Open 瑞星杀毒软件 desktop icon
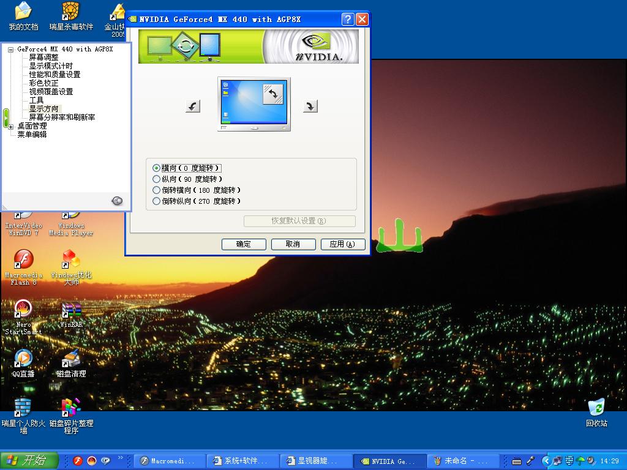 coord(71,16)
